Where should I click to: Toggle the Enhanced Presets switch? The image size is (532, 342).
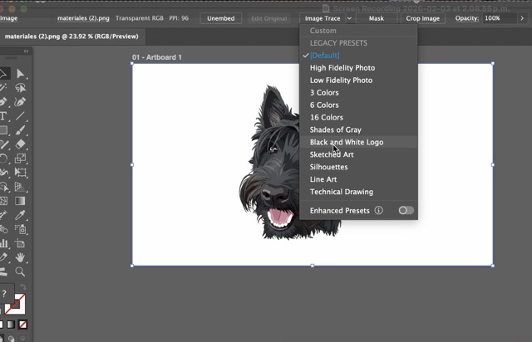pyautogui.click(x=406, y=211)
